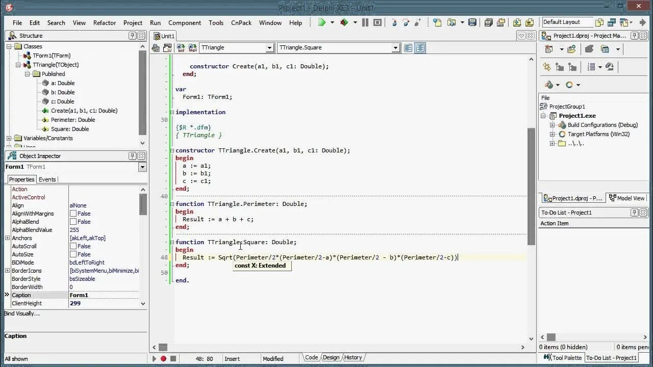
Task: Click the Pause execution button
Action: click(x=365, y=22)
